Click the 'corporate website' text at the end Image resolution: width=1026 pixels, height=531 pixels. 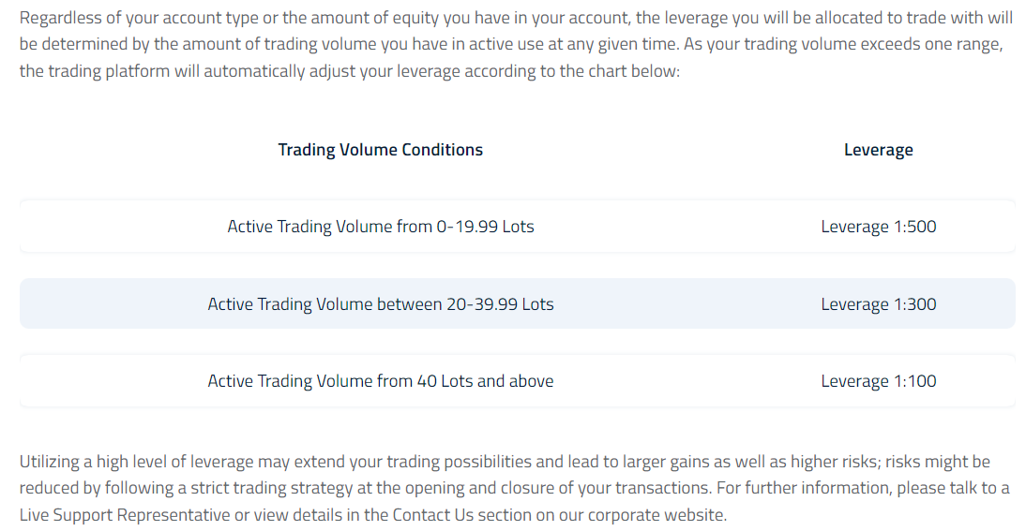656,515
